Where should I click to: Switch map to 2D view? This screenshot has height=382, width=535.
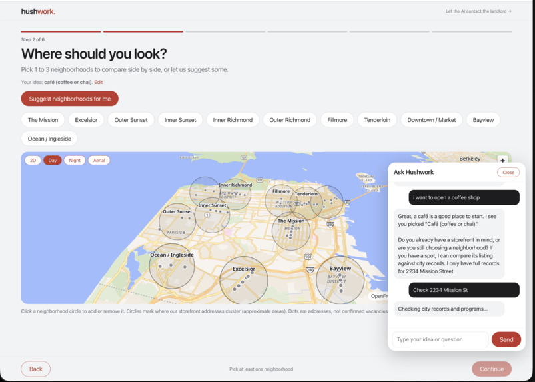pyautogui.click(x=33, y=161)
